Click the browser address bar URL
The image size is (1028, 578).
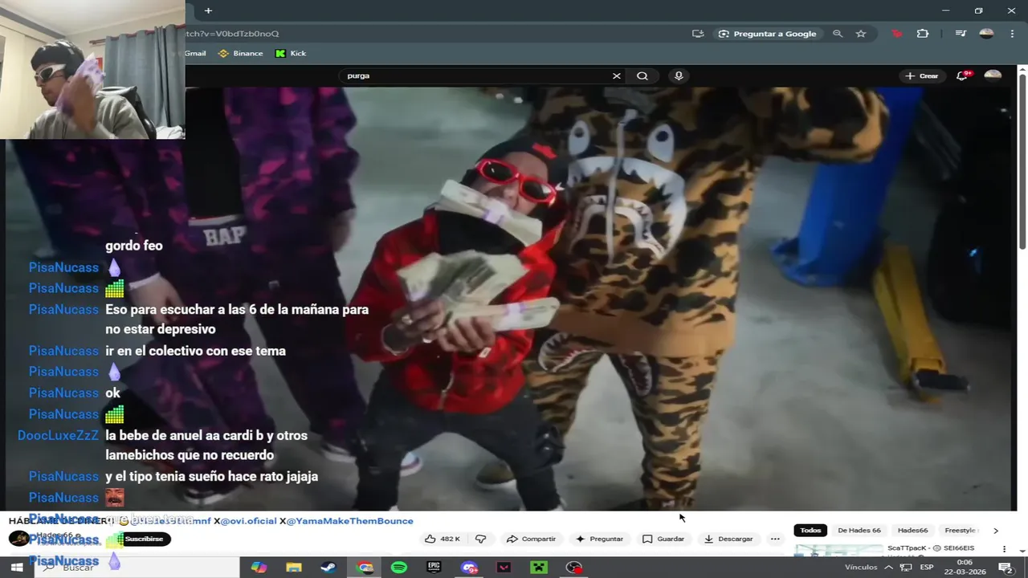(232, 34)
